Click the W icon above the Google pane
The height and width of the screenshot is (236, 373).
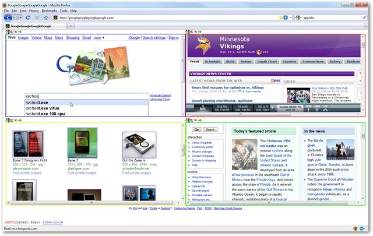12,32
